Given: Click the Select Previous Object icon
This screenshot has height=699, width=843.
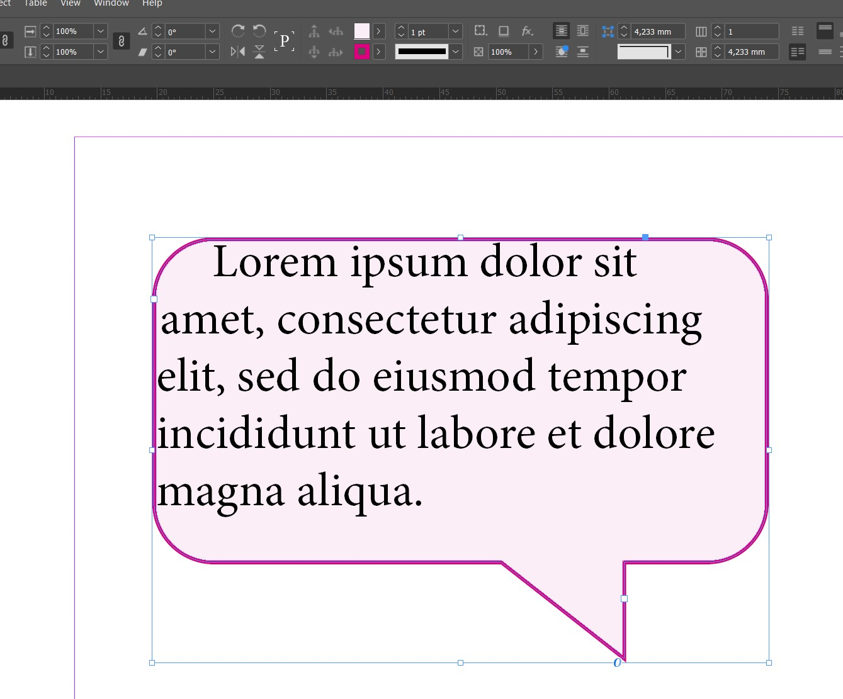Looking at the screenshot, I should click(x=336, y=31).
